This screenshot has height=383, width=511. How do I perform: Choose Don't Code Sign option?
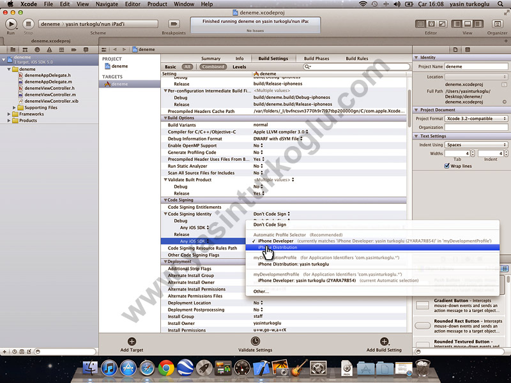point(270,225)
